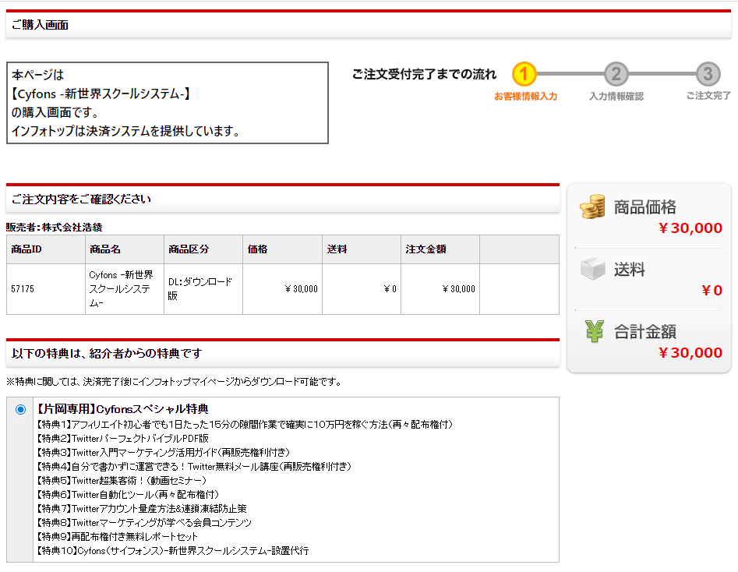The width and height of the screenshot is (738, 572).
Task: Click the ご注文完了 step label
Action: [x=708, y=97]
